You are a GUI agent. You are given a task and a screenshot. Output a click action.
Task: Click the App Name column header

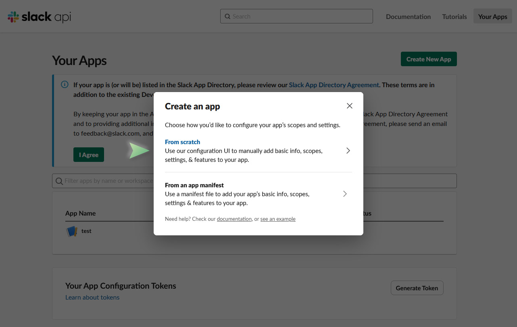81,213
